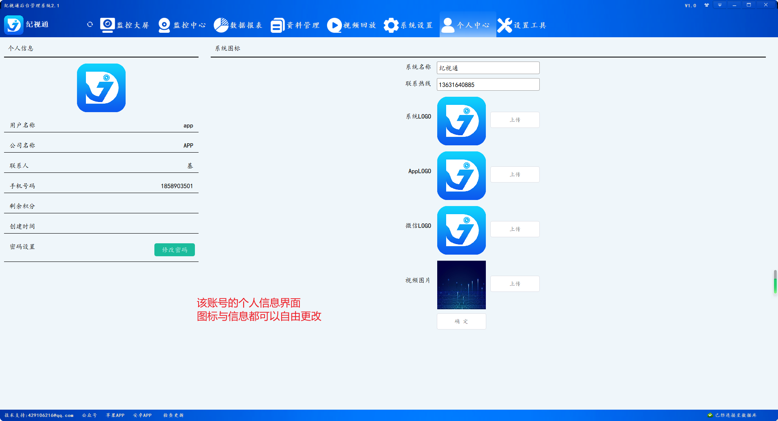
Task: Click the 修改密码 change password button
Action: (x=175, y=250)
